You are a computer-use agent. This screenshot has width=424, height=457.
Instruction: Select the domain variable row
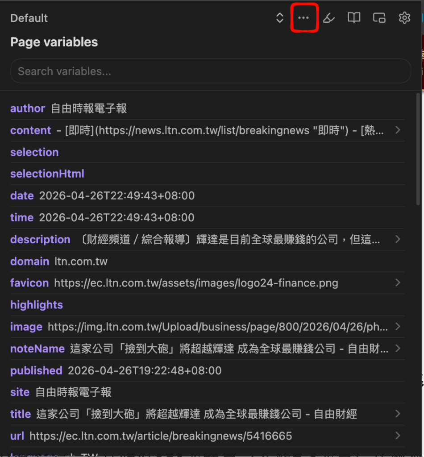click(207, 261)
